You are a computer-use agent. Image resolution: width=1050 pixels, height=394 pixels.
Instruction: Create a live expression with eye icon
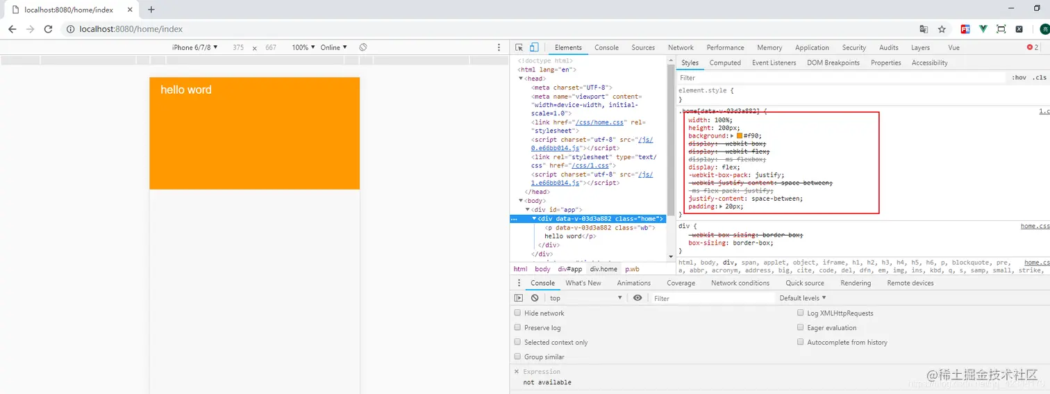[637, 297]
